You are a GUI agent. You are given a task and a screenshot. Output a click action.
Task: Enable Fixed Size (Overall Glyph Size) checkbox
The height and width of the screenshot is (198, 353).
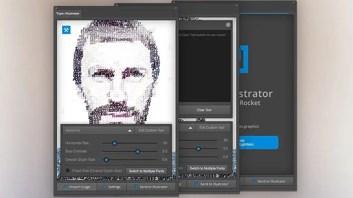coord(68,171)
